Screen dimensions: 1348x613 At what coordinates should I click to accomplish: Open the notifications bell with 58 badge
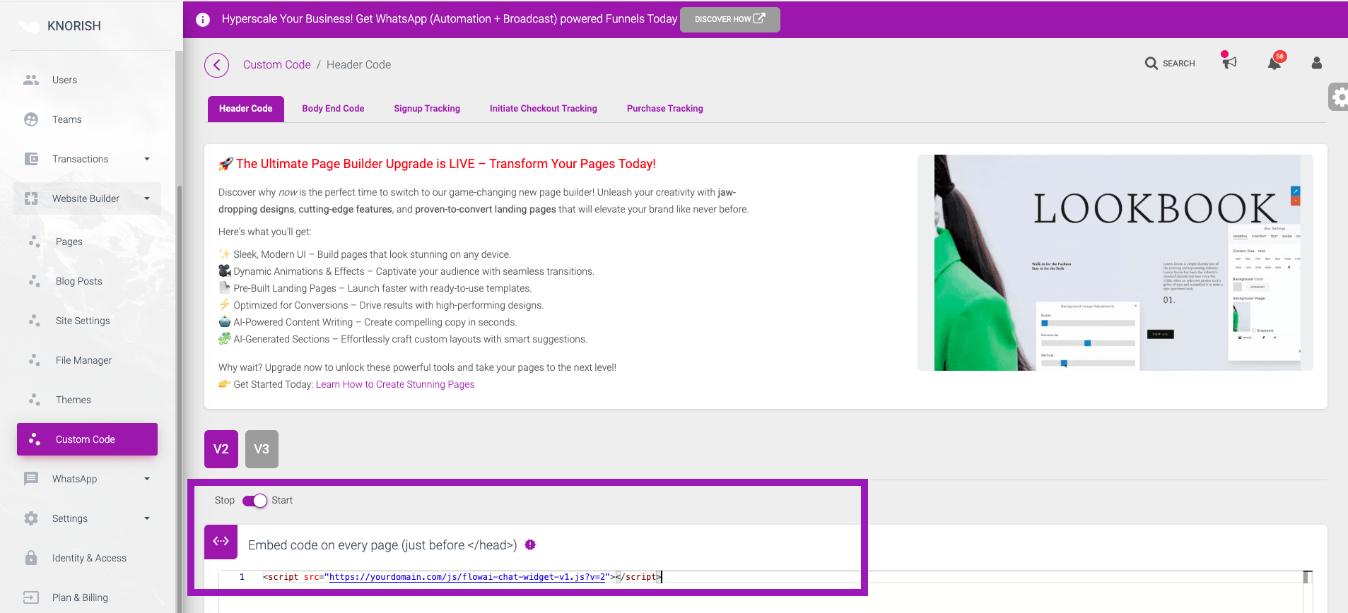(x=1275, y=62)
